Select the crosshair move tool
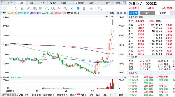Viewport: 175px width, 97px height. pos(4,8)
